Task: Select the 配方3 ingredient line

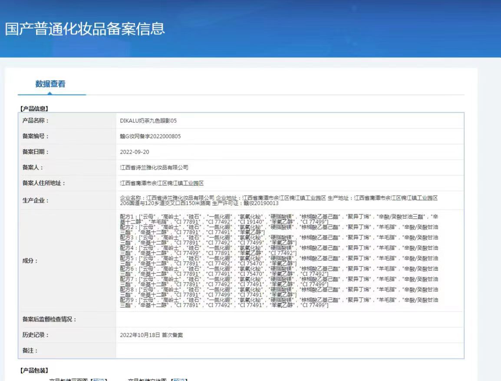Action: 279,240
